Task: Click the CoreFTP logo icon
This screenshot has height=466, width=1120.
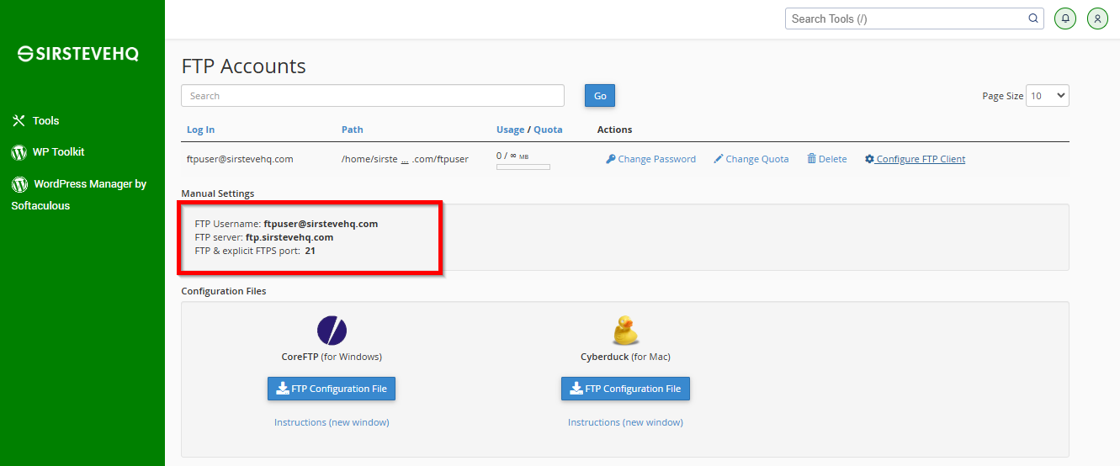Action: 332,330
